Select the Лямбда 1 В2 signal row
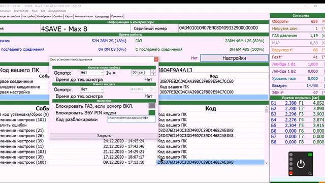Screen dimensions: 325x183 click(297, 71)
